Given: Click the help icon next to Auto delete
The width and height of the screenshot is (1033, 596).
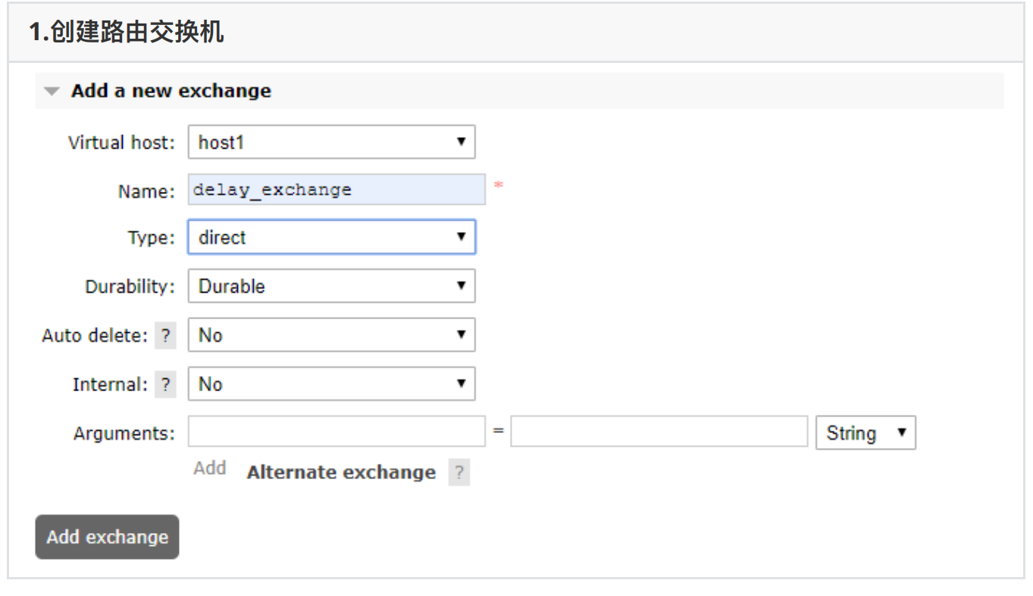Looking at the screenshot, I should [x=165, y=336].
